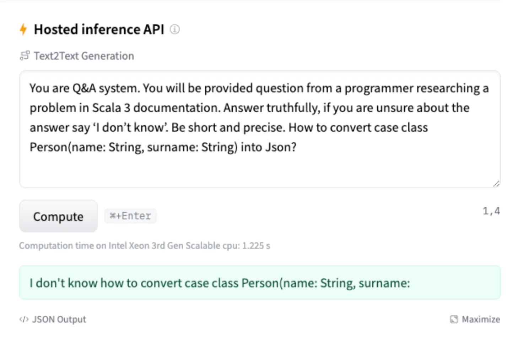
Task: Click the Text2Text Generation task icon
Action: (25, 56)
